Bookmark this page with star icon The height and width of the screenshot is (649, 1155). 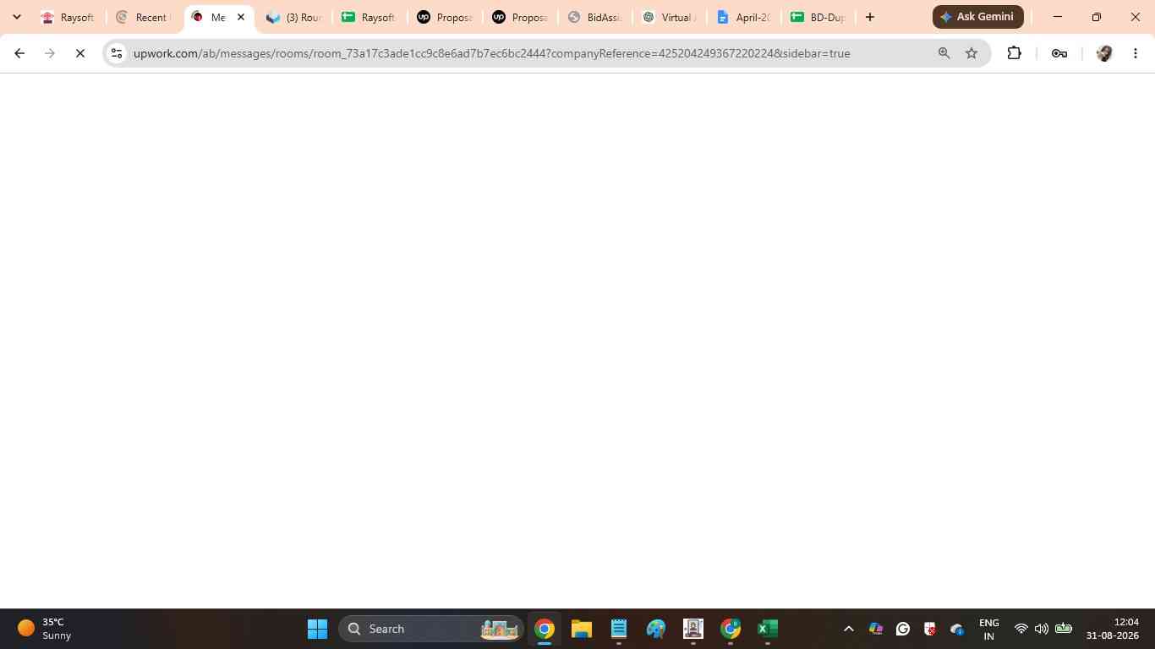click(x=972, y=53)
